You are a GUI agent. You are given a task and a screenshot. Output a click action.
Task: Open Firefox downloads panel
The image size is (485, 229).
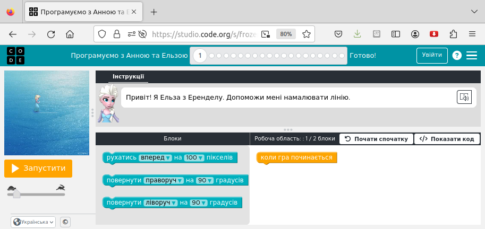358,34
